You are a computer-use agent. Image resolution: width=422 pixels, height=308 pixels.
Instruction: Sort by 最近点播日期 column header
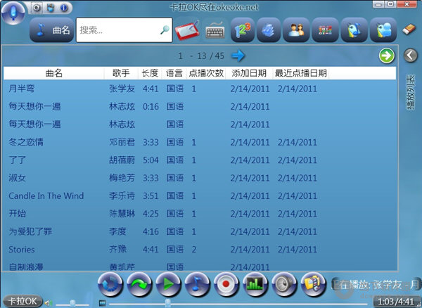pos(300,73)
